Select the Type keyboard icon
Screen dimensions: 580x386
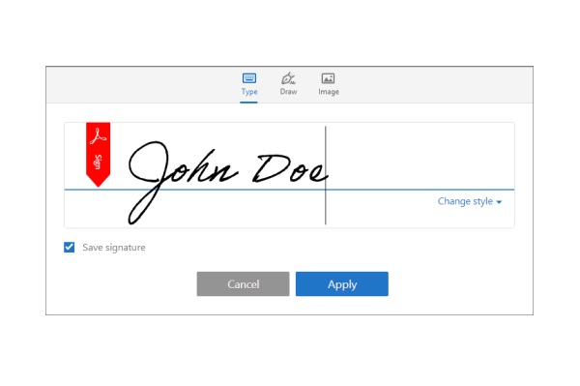click(249, 78)
